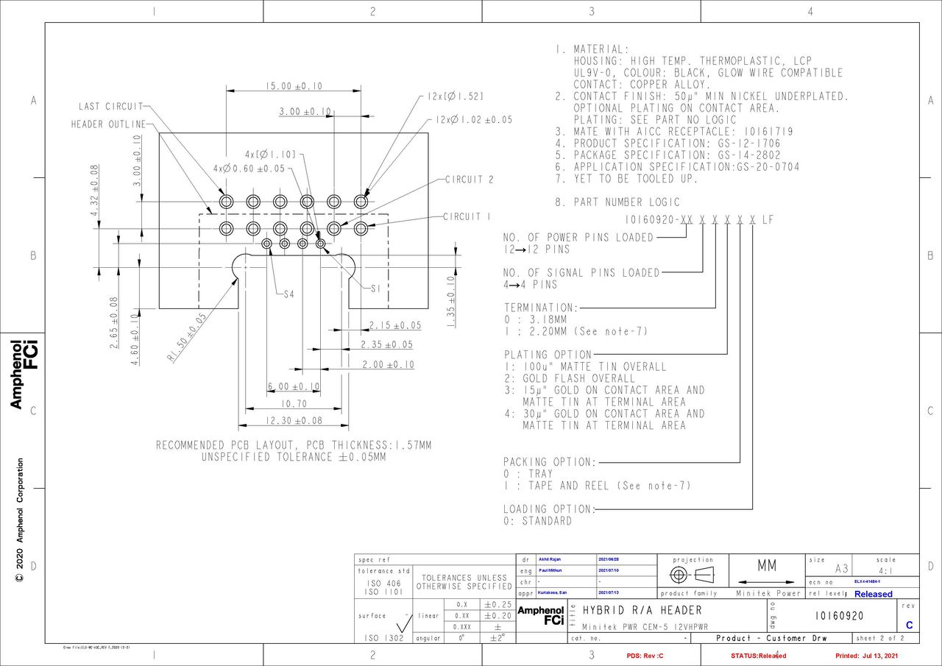Click the 'LOADING OPTION:' heading
This screenshot has height=666, width=942.
(548, 509)
